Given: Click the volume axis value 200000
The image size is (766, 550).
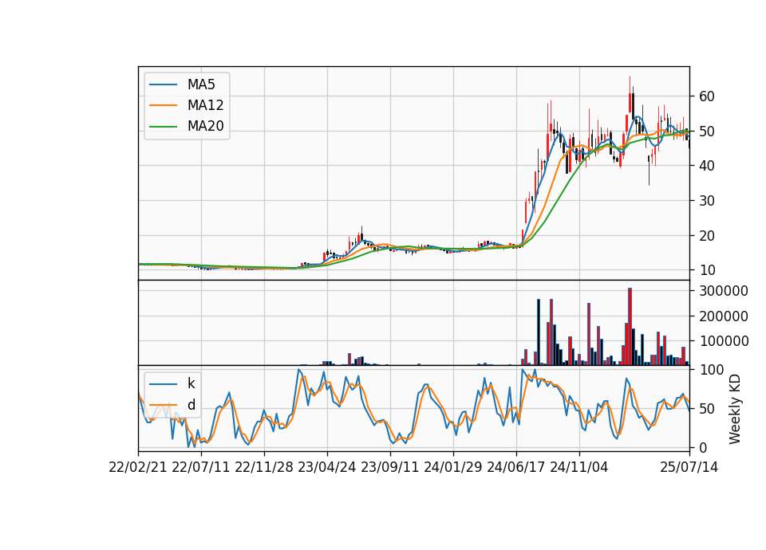Looking at the screenshot, I should coord(724,316).
